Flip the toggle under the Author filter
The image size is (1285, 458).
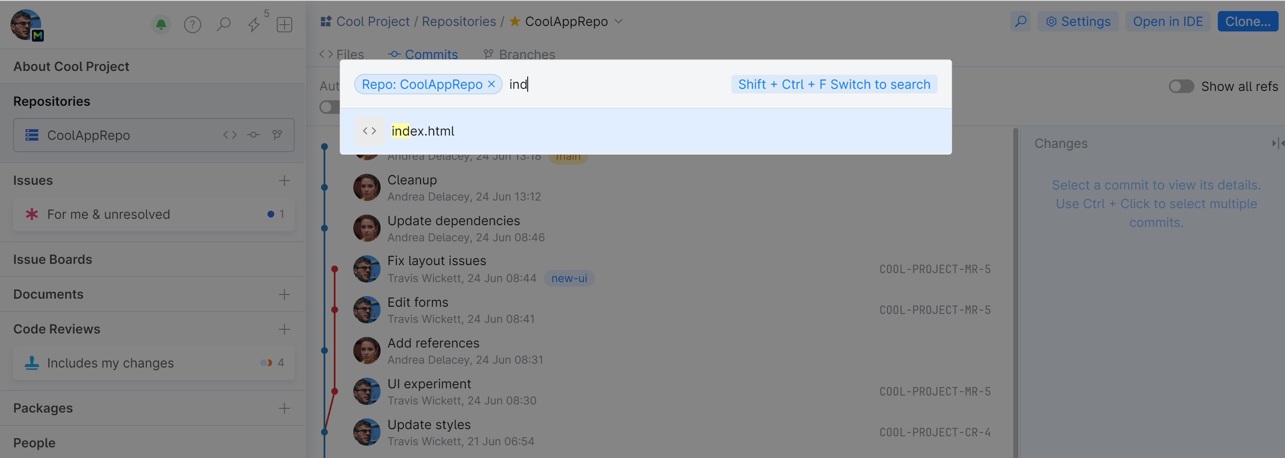point(328,107)
